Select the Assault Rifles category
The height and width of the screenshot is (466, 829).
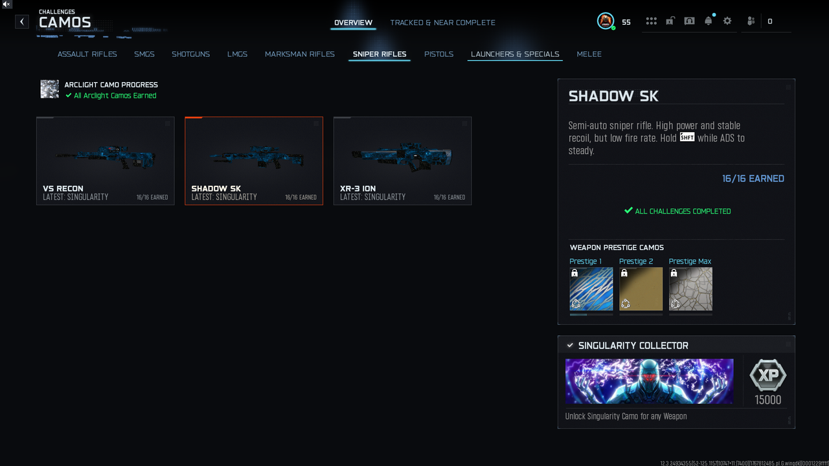[x=87, y=54]
